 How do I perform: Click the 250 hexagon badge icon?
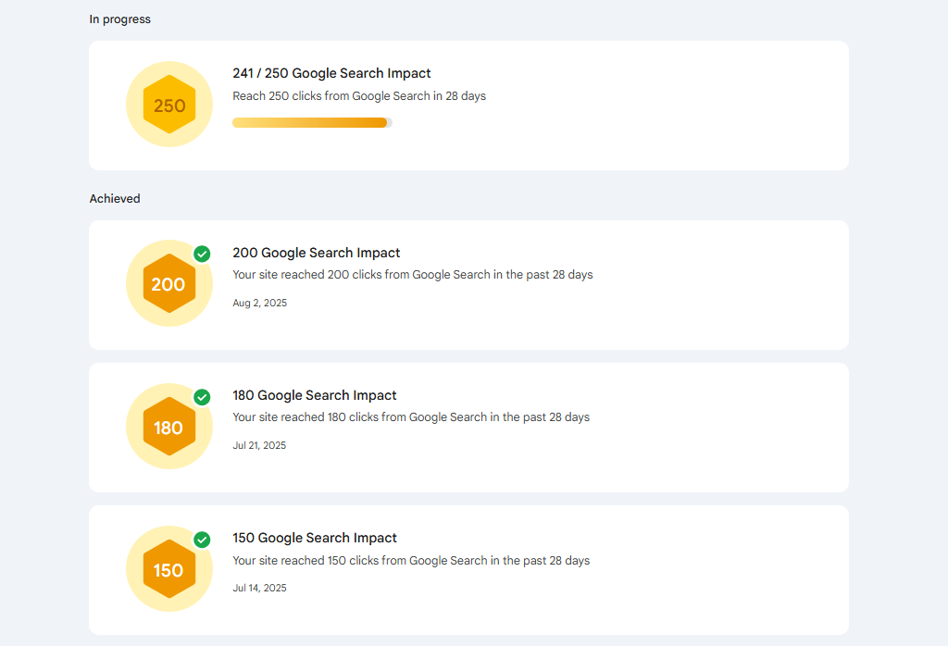(x=169, y=105)
